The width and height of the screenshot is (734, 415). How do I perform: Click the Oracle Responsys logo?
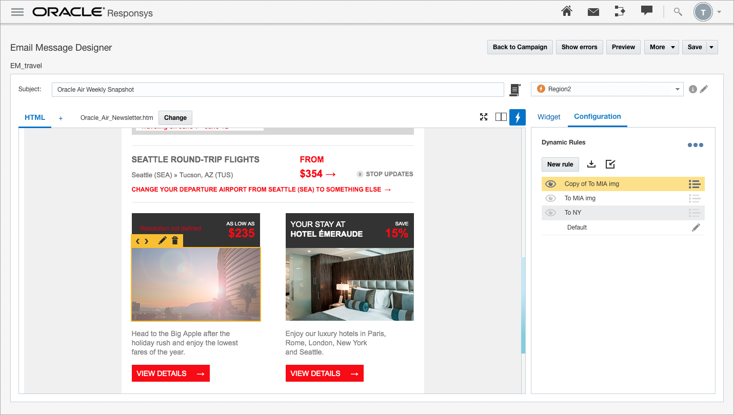[x=92, y=12]
